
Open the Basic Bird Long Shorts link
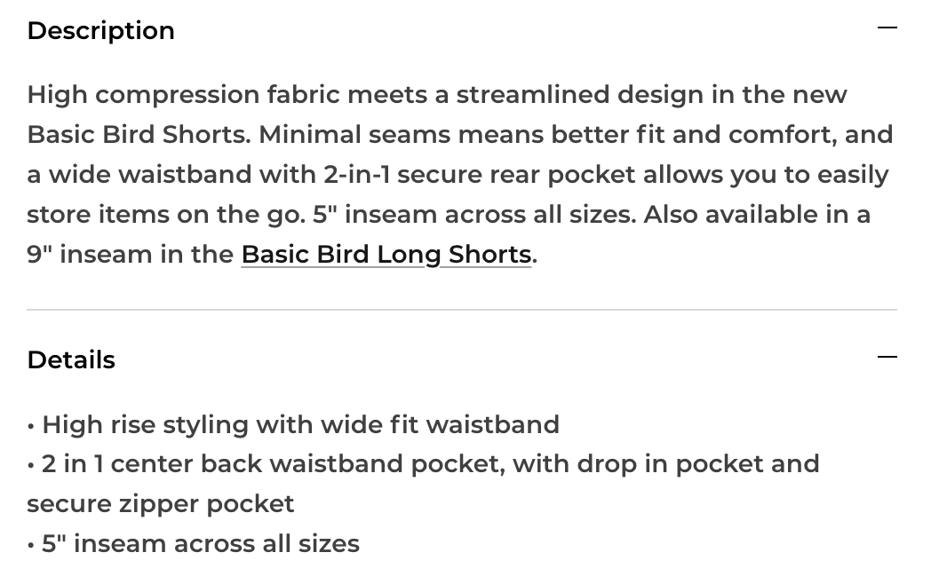point(386,255)
